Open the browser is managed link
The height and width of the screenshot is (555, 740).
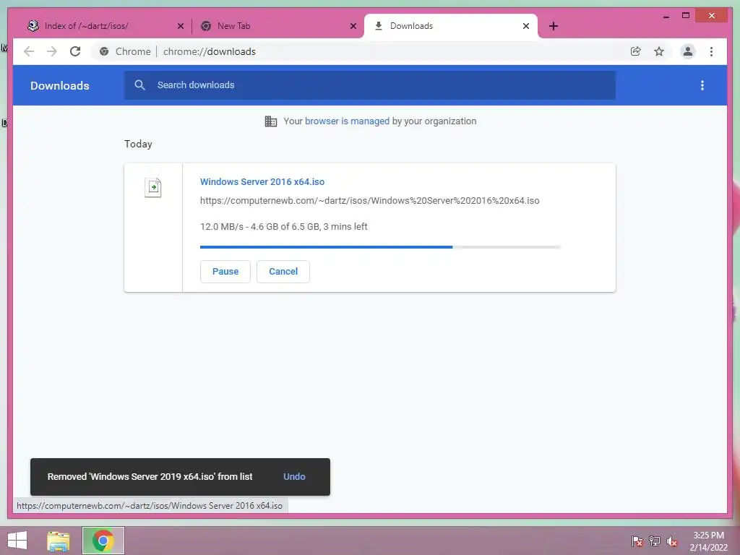(347, 121)
